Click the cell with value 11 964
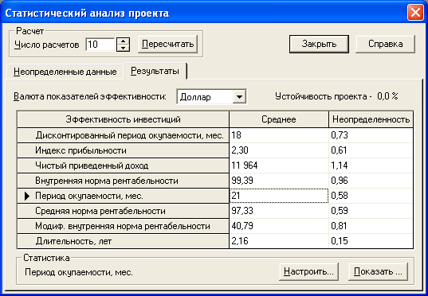Screen dimensions: 428x296 tap(279, 166)
